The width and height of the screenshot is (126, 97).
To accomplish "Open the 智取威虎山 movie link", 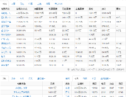I will click(6, 61).
